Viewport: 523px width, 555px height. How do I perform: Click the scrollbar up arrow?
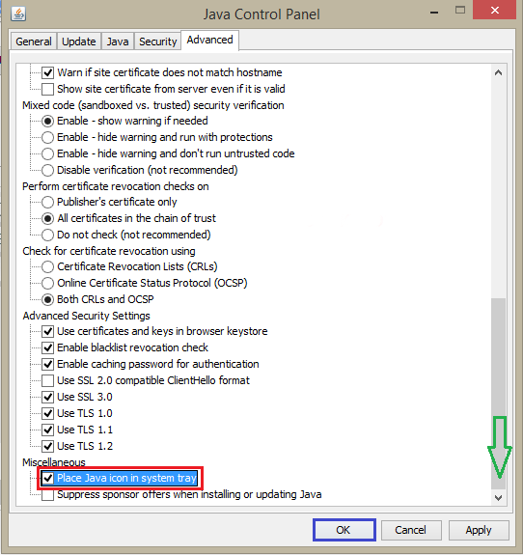[x=498, y=73]
